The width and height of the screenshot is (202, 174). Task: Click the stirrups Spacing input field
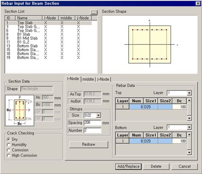92,123
